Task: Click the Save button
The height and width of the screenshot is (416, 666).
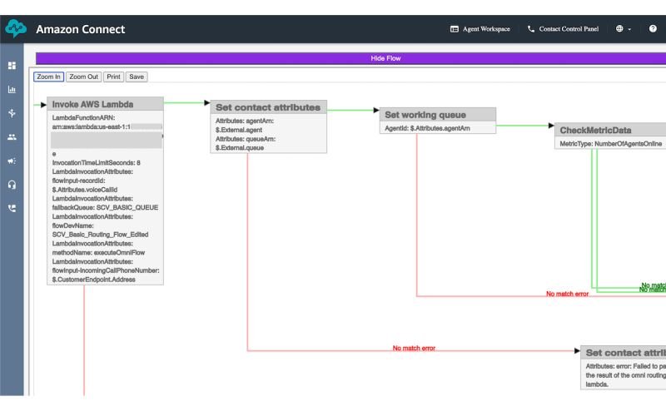Action: [137, 77]
